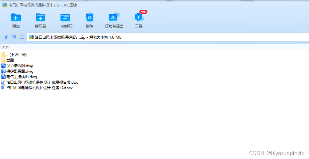309x159 pixels.
Task: Click the 360压缩 title bar app icon
Action: (5, 5)
